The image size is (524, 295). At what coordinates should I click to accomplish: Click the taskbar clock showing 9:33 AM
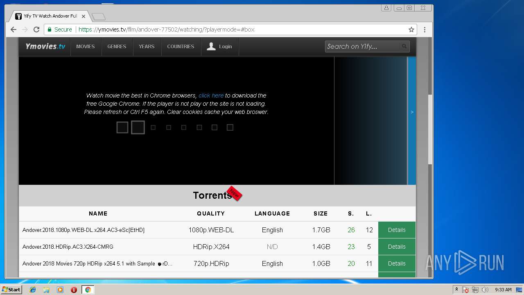click(503, 290)
